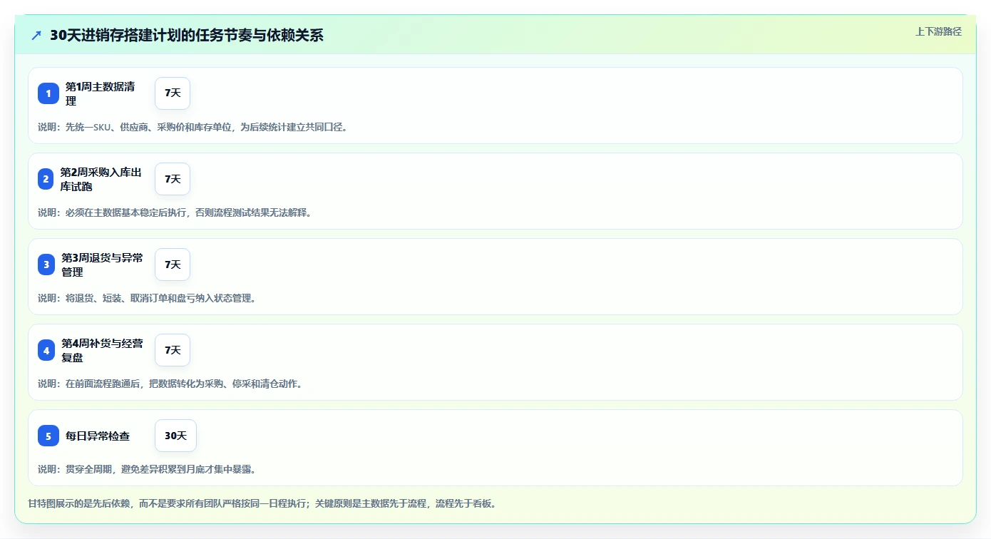
Task: Select the task 第4周补货与经营复盘
Action: [x=102, y=350]
